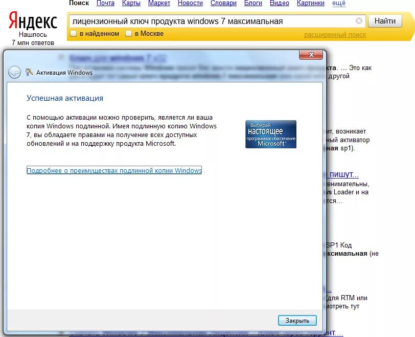Click the Windows Activation keys icon
Viewport: 415px width, 337px height.
(x=29, y=72)
